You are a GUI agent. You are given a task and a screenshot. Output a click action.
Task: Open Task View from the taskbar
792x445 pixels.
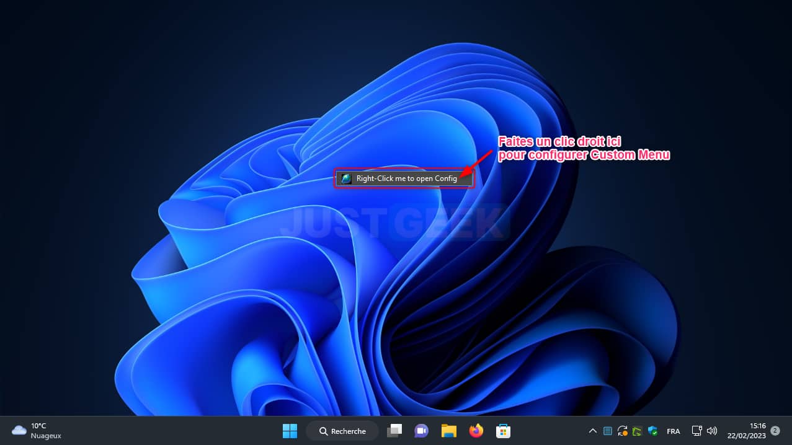[x=394, y=431]
